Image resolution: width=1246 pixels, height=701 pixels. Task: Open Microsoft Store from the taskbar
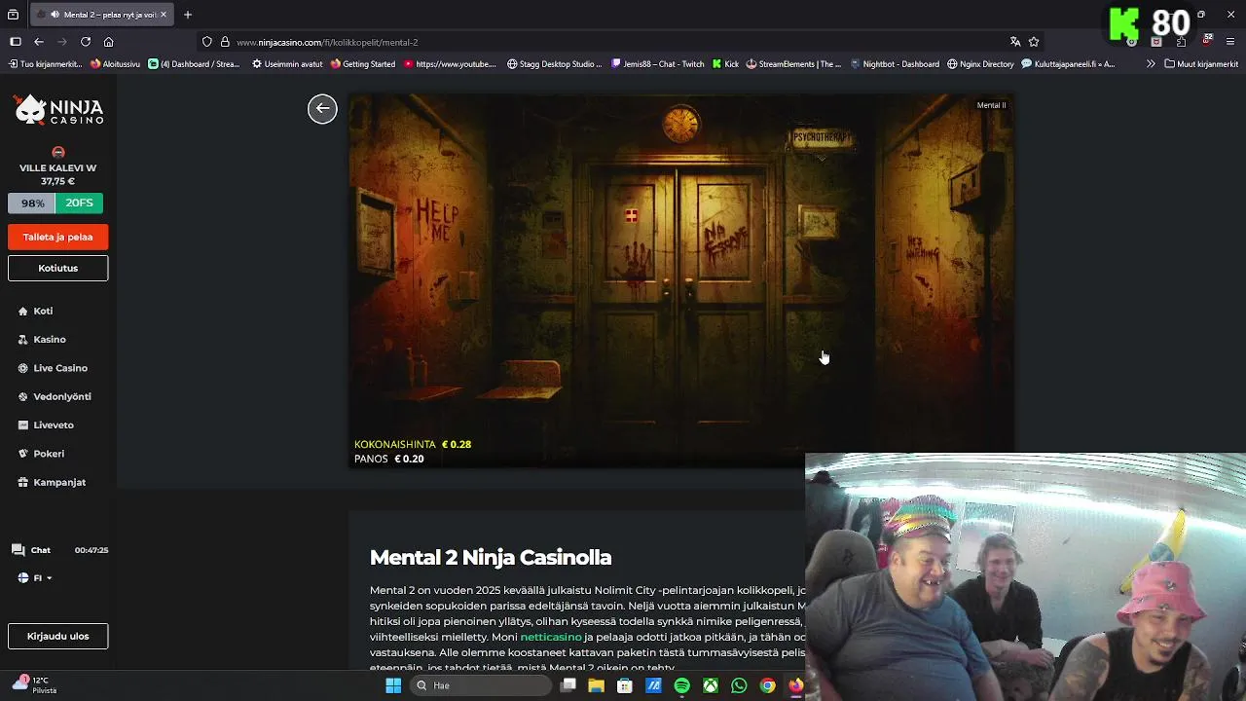pyautogui.click(x=625, y=685)
